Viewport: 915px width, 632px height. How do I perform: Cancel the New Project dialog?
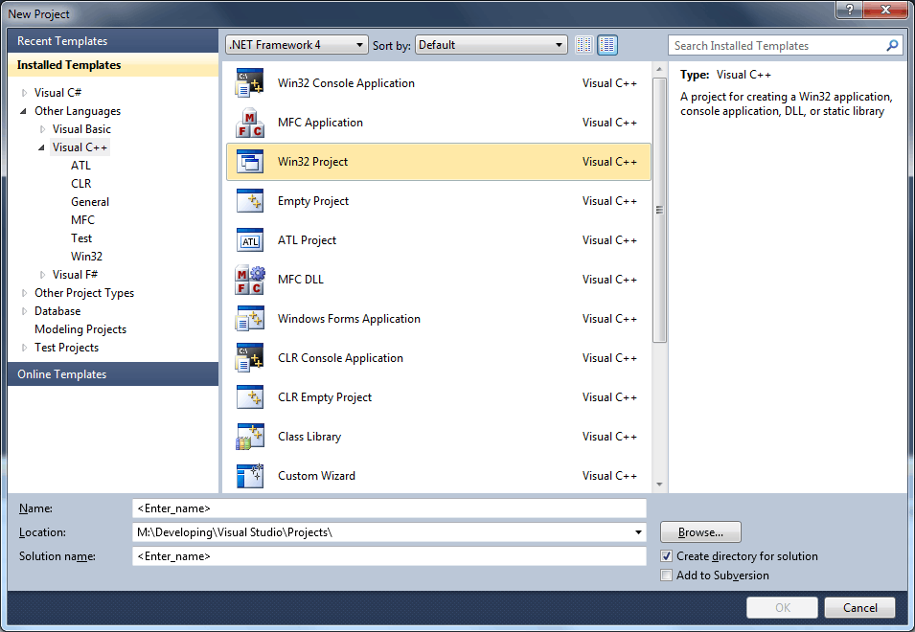click(858, 607)
